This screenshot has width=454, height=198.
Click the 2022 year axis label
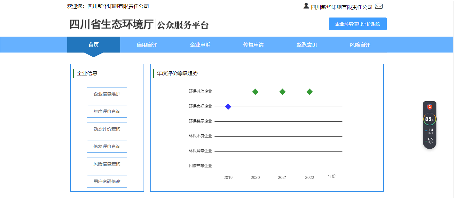[x=309, y=178]
